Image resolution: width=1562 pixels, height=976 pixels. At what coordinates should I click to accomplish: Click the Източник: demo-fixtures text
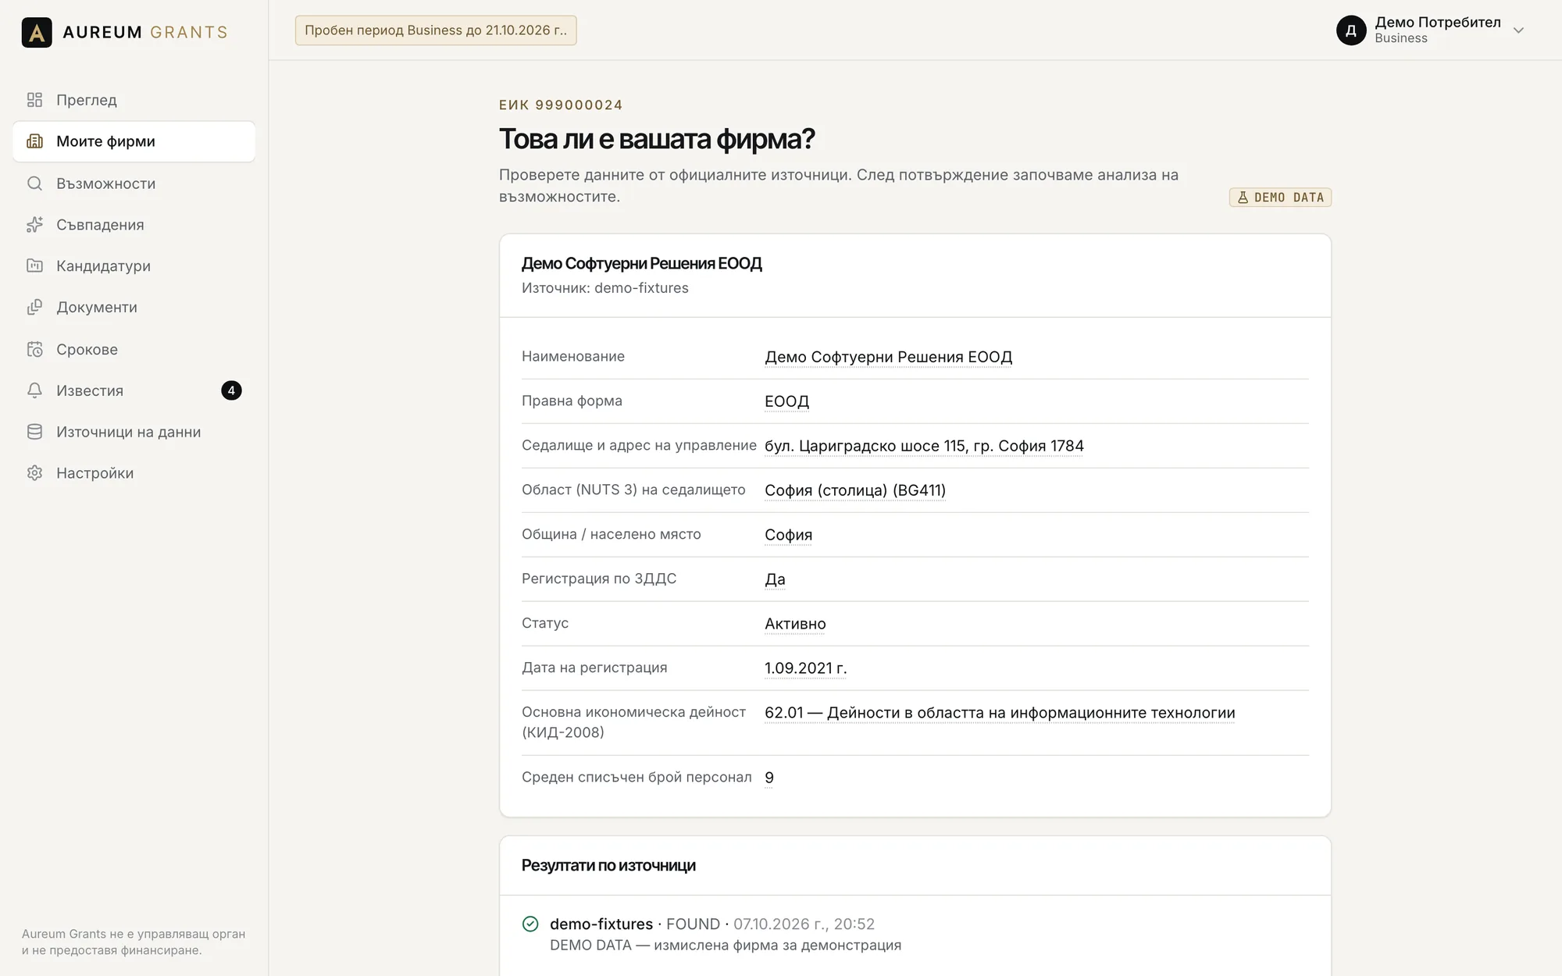pos(605,288)
